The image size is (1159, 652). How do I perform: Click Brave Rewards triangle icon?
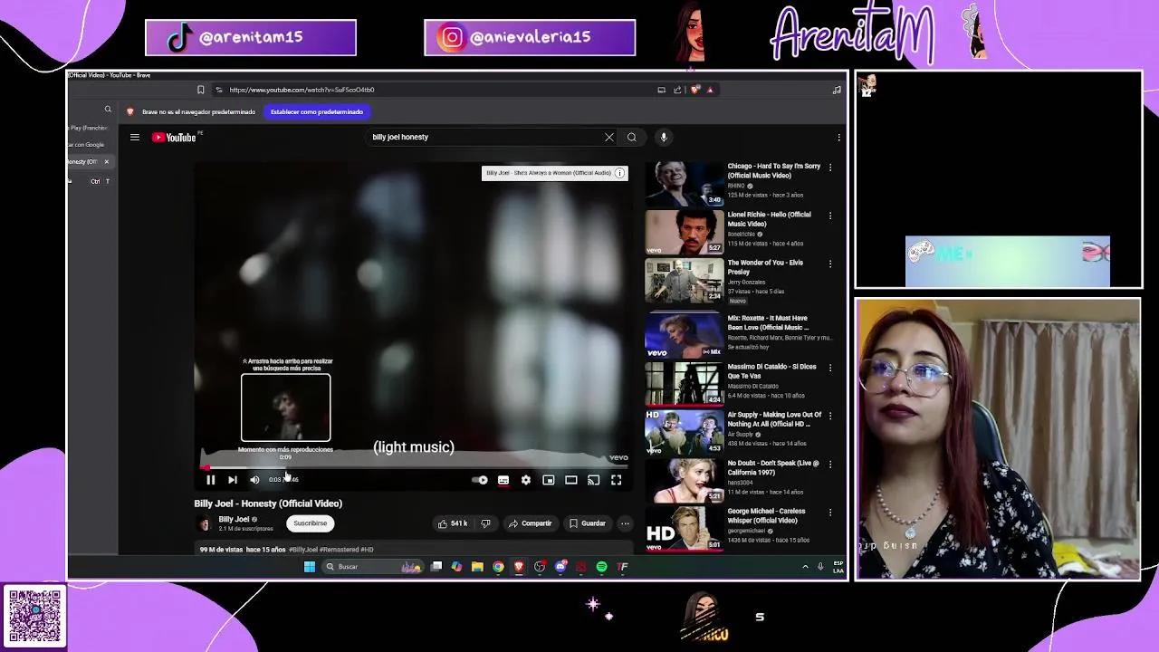point(710,90)
